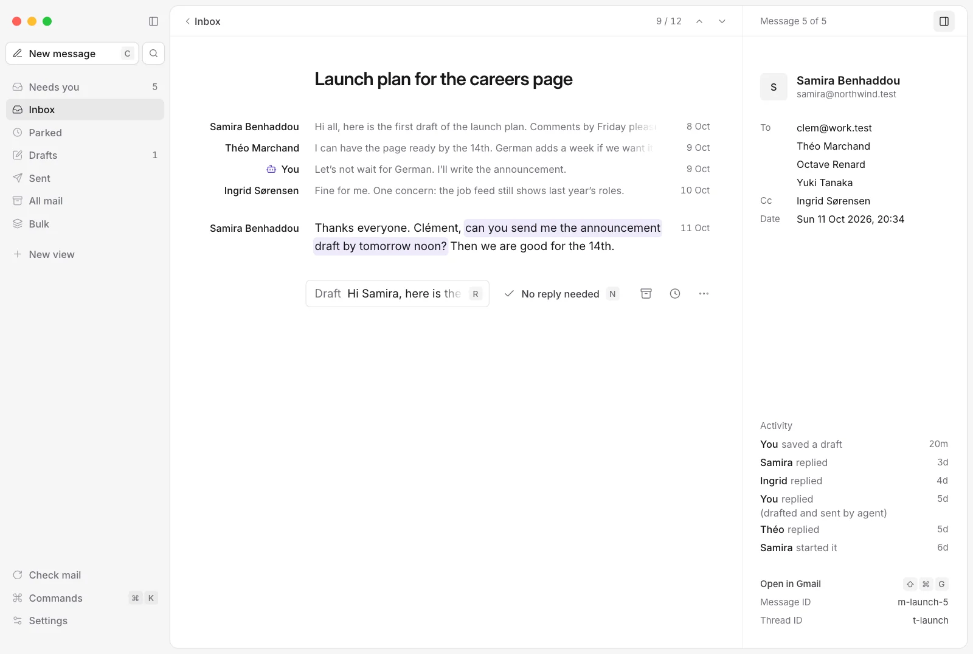Select Inbox in the sidebar

click(x=85, y=110)
